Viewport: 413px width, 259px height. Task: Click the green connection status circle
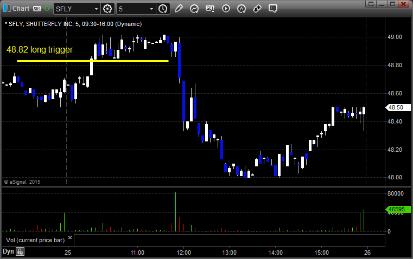coord(47,9)
